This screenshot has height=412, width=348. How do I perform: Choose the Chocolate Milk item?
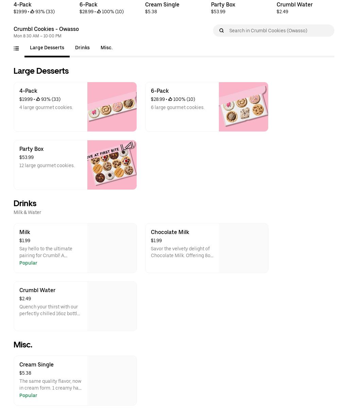click(207, 248)
